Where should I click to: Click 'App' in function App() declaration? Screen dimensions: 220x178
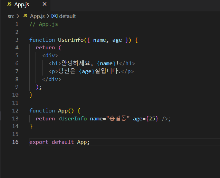point(63,111)
